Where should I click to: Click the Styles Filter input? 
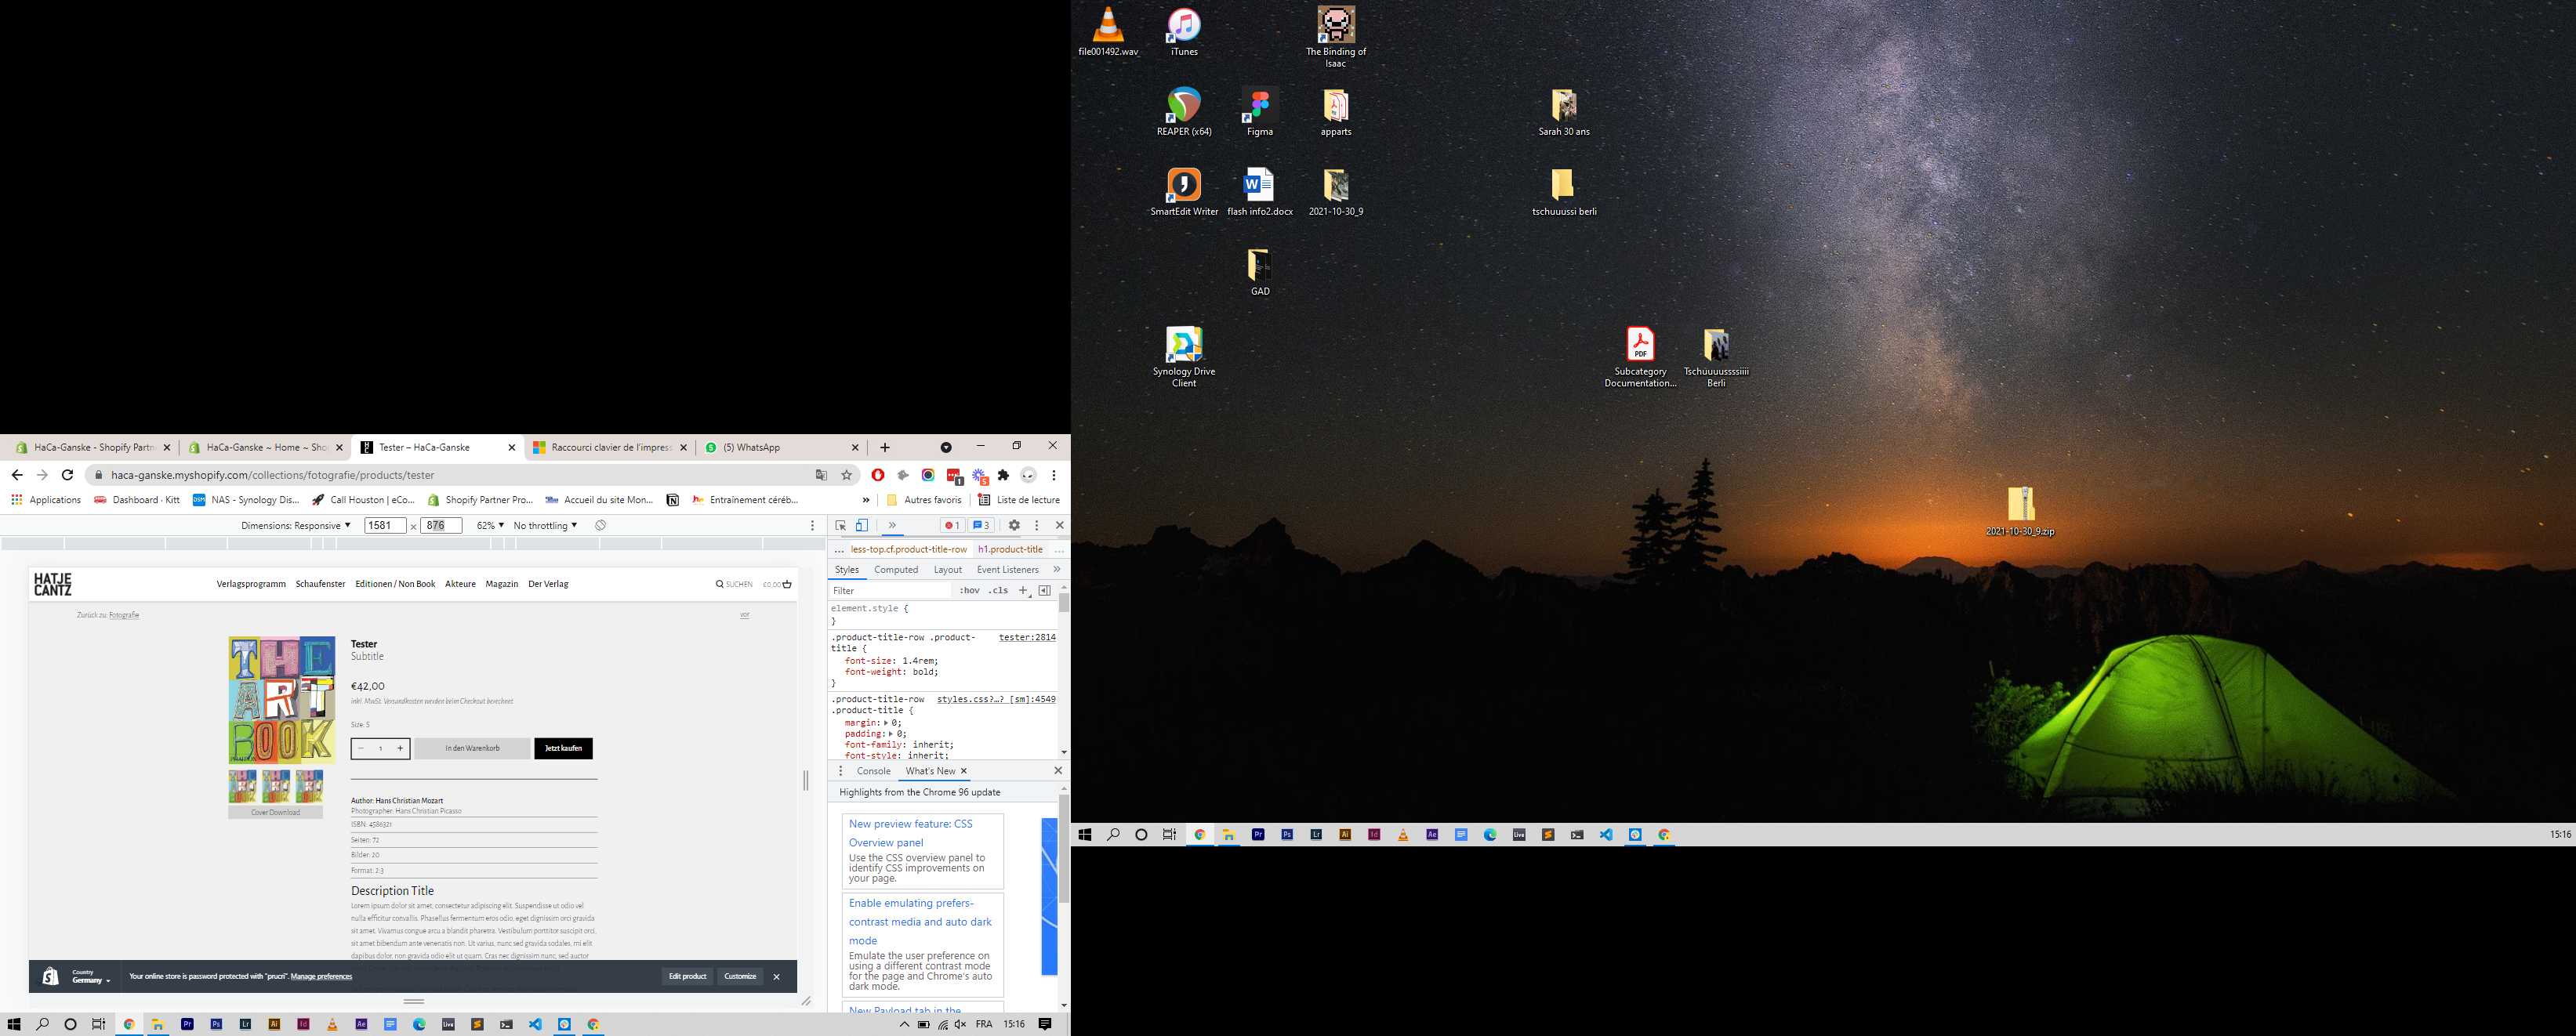click(890, 590)
